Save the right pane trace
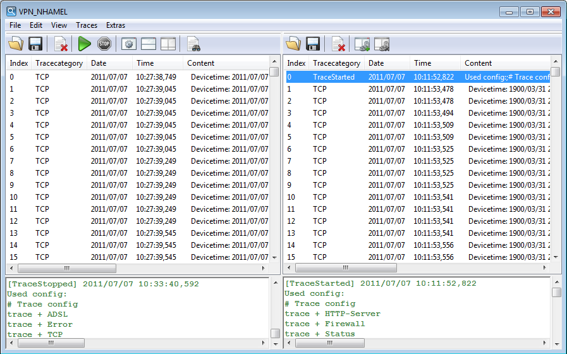The image size is (567, 354). [x=313, y=44]
